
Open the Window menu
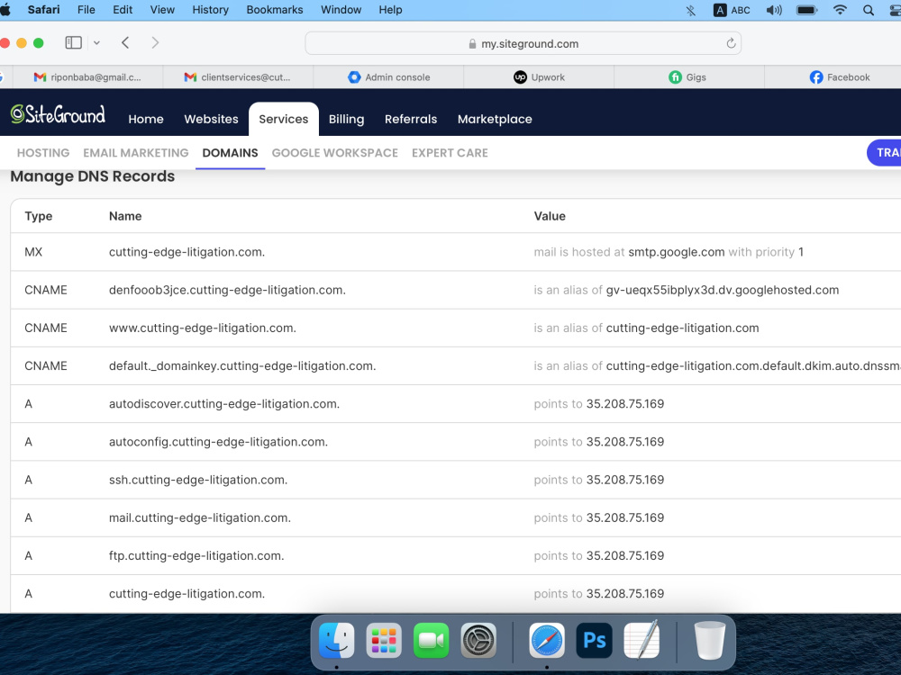[341, 10]
